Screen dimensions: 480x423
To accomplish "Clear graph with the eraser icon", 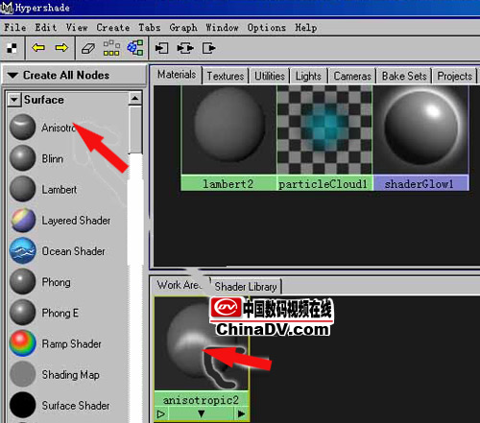I will pos(88,49).
